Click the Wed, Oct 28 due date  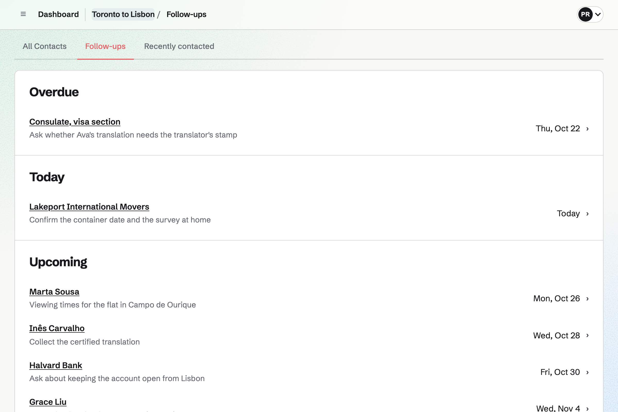(556, 336)
